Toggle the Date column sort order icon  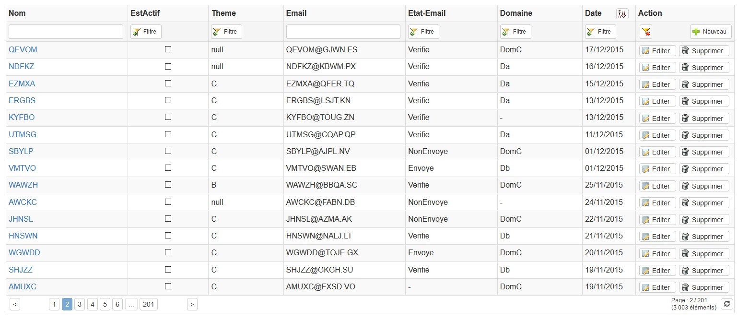[622, 13]
